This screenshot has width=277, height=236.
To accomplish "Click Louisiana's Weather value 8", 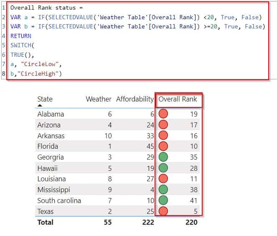I will (x=110, y=179).
